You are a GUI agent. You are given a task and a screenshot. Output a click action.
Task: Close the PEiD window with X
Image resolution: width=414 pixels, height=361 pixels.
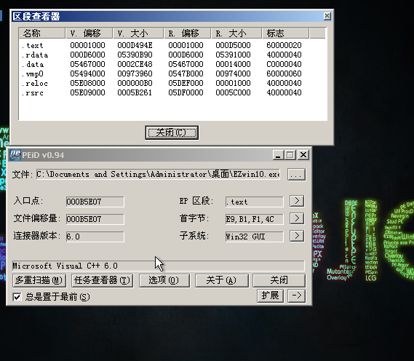point(303,155)
